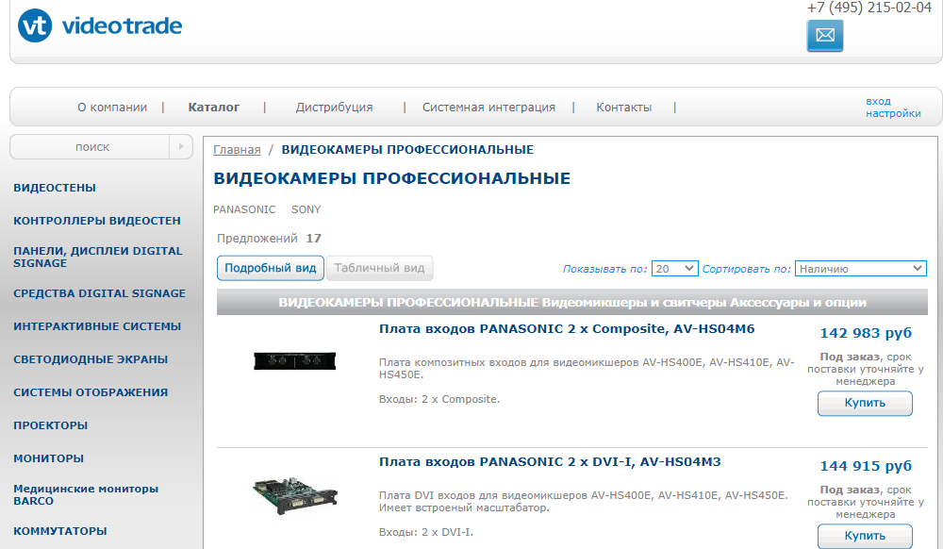Open МОНИТОРЫ category
The image size is (943, 549).
click(49, 458)
